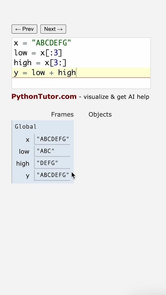Screen dimensions: 166x295
Task: Click variable name low in frame
Action: [x=24, y=152]
